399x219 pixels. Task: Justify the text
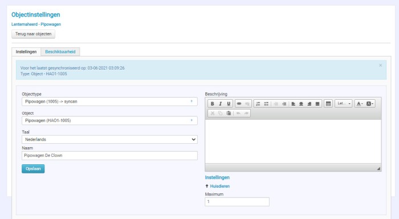click(317, 104)
